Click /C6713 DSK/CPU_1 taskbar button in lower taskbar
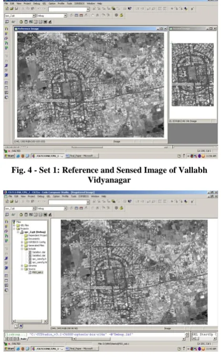 pos(48,349)
